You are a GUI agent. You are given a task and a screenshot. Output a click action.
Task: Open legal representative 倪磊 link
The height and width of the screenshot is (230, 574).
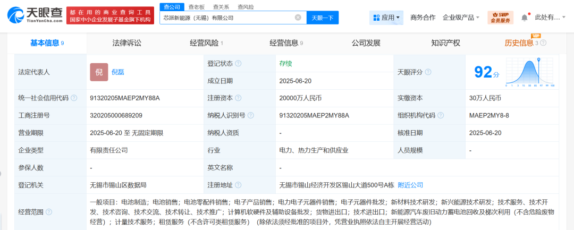coord(118,72)
